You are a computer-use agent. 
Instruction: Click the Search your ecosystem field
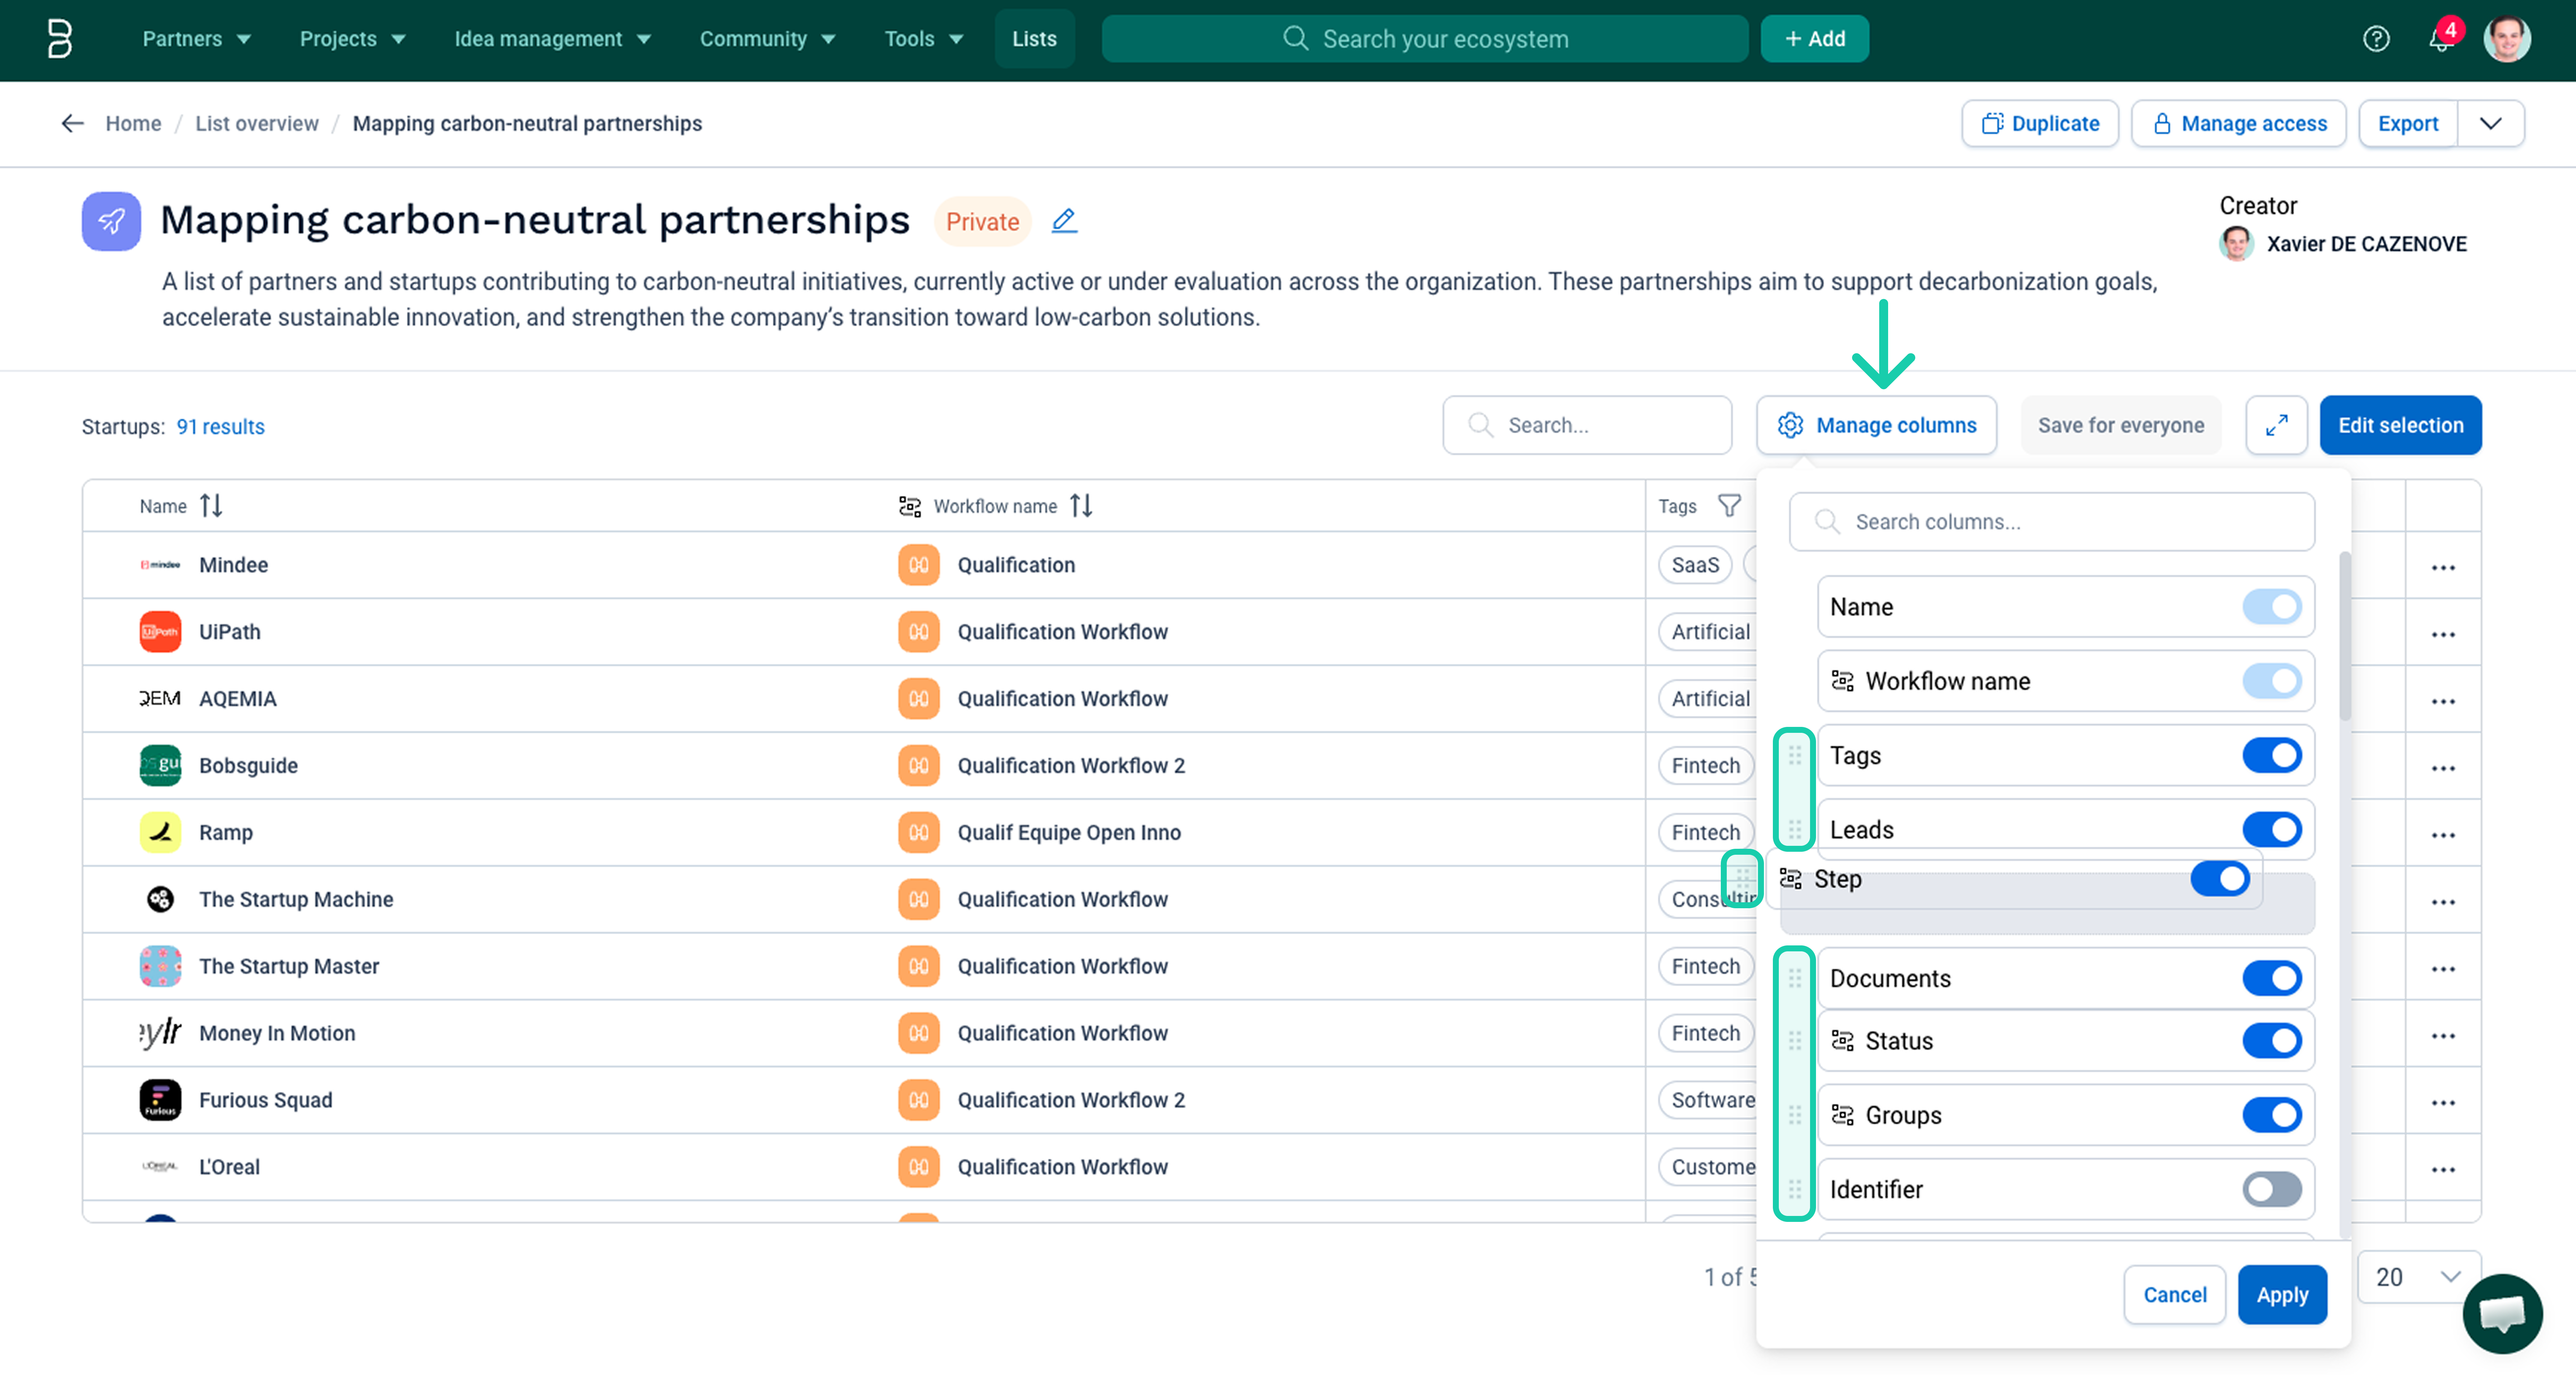tap(1425, 39)
